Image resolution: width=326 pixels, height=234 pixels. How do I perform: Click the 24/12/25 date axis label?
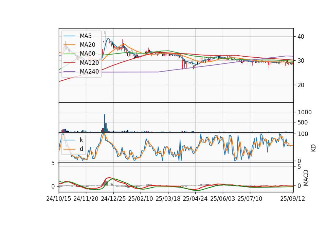pos(113,199)
